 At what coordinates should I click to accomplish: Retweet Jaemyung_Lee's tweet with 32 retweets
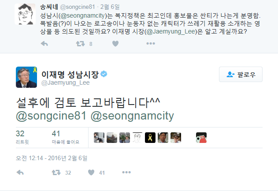click(56, 172)
